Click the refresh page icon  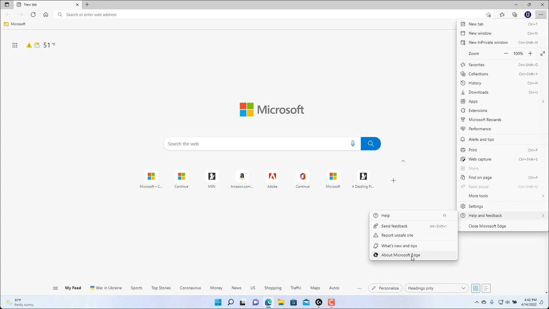pyautogui.click(x=33, y=15)
